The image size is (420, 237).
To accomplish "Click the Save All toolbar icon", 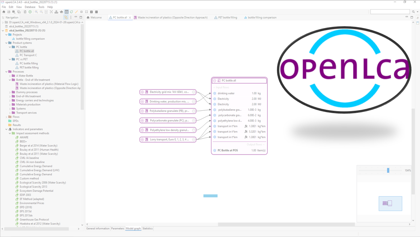I will point(19,12).
